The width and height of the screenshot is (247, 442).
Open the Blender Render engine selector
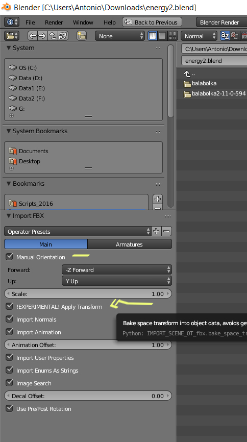(x=221, y=22)
